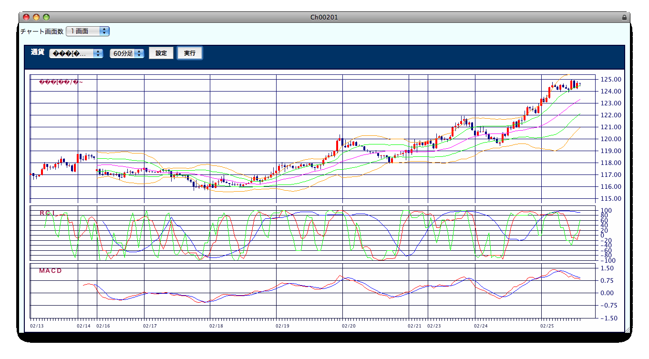The height and width of the screenshot is (359, 649).
Task: Close the Ch00201 window
Action: (26, 18)
